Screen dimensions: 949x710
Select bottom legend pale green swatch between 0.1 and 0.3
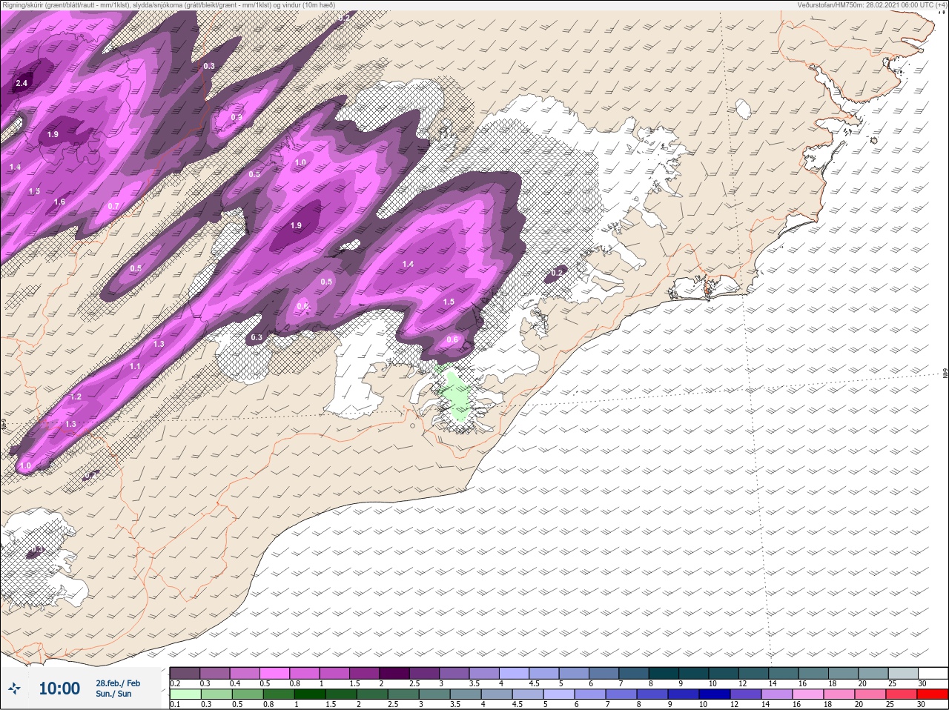(185, 694)
